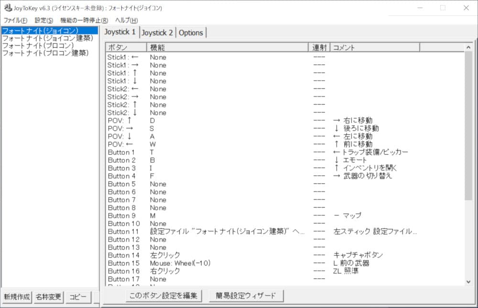Select profile フォートナイト(プロコン 建築)
The height and width of the screenshot is (308, 478).
pyautogui.click(x=45, y=53)
